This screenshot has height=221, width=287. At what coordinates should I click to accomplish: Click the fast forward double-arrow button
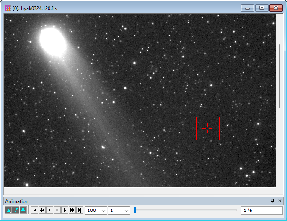point(72,210)
